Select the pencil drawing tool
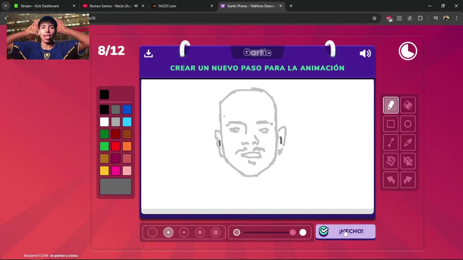 (391, 105)
